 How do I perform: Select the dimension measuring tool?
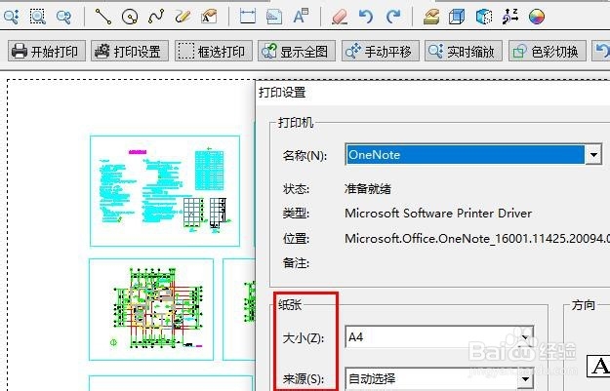(248, 17)
